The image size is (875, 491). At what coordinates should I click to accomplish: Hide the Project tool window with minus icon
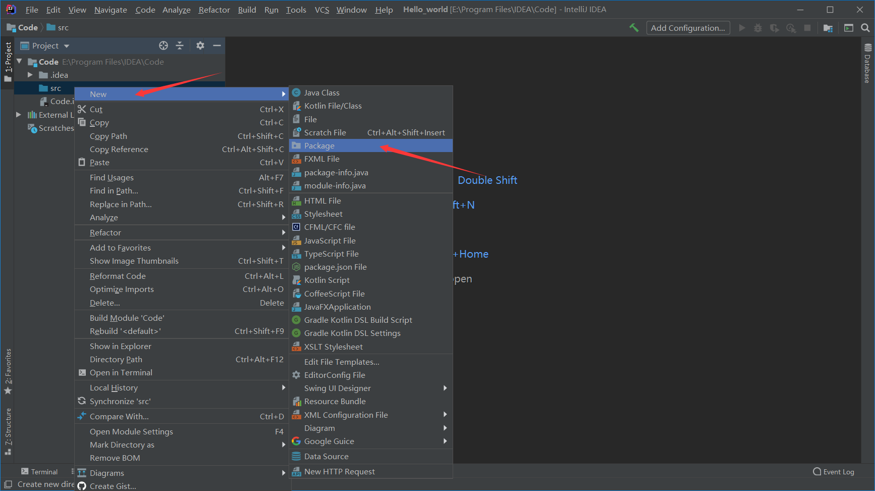[217, 45]
